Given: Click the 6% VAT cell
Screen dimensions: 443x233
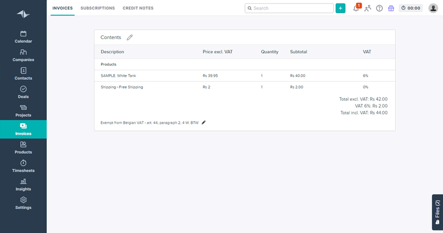Looking at the screenshot, I should [366, 76].
